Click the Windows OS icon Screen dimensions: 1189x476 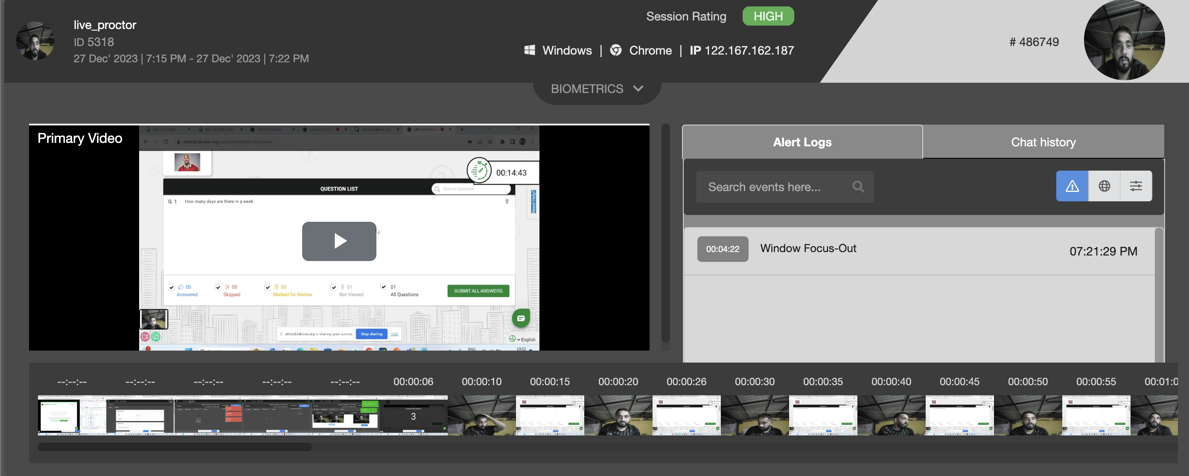[x=530, y=50]
